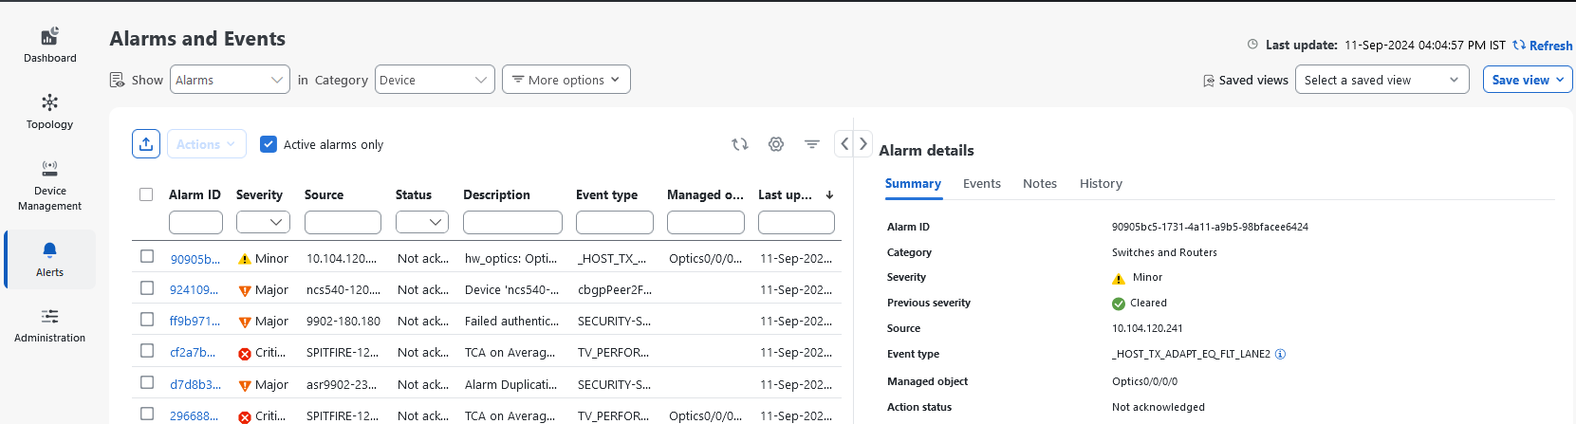This screenshot has height=424, width=1576.
Task: Click source value 10.104.120.241 in details
Action: tap(1147, 328)
